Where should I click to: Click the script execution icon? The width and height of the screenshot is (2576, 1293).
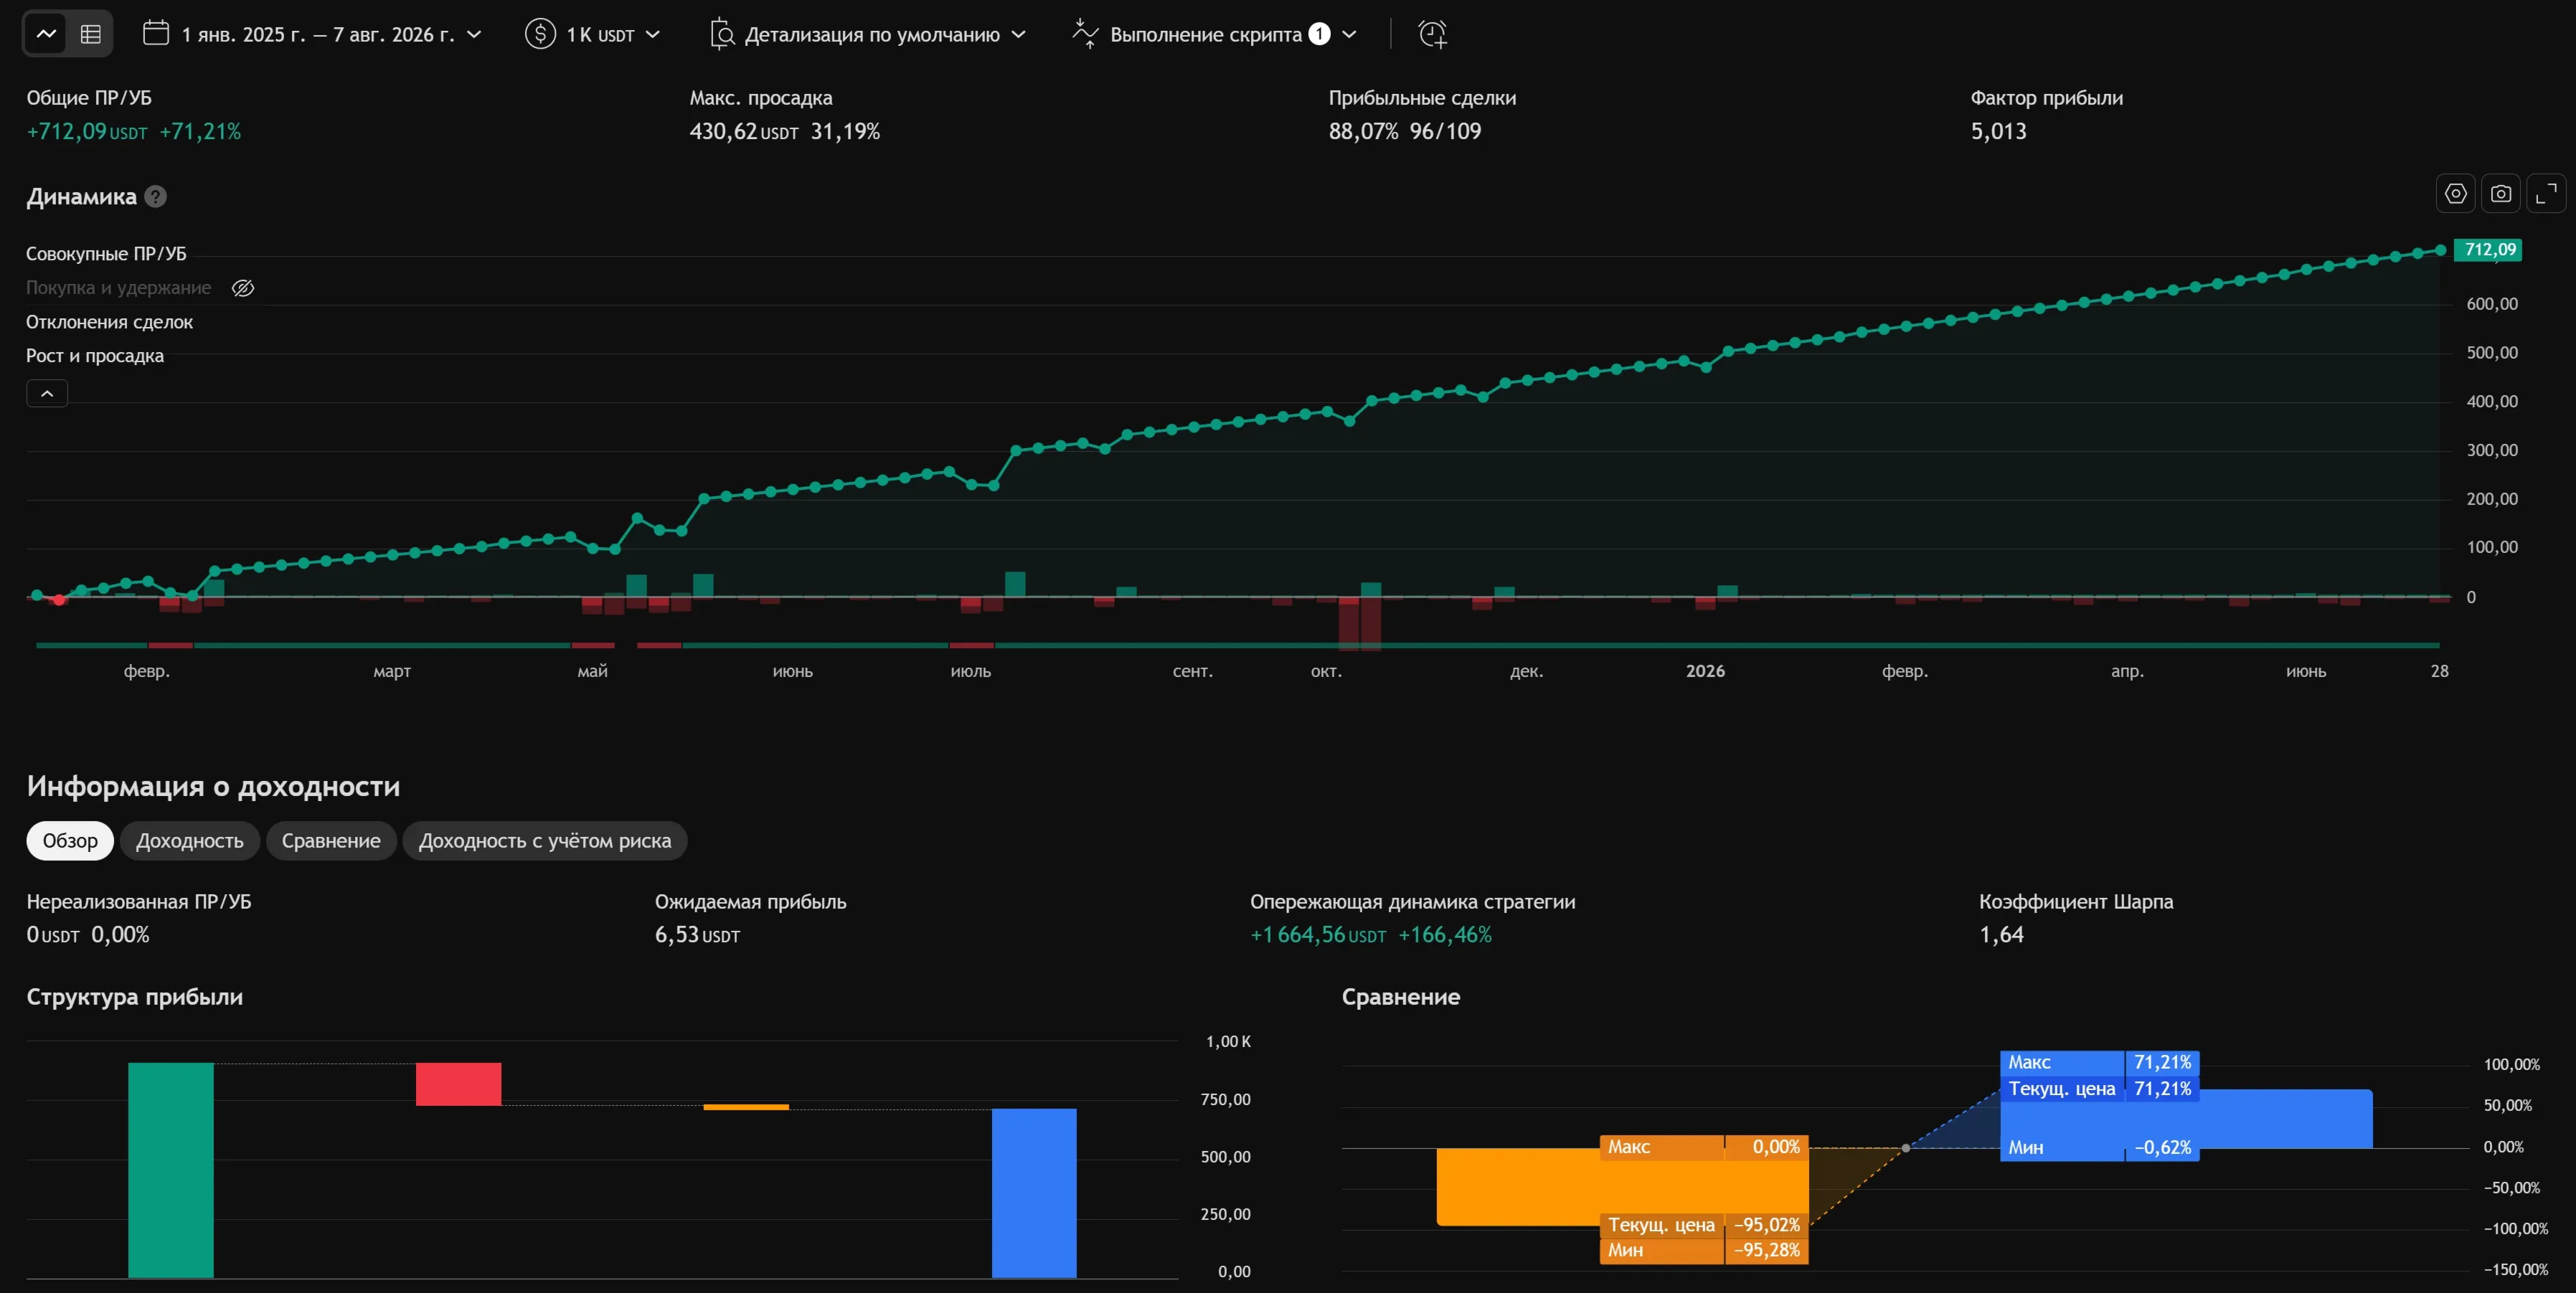1085,34
